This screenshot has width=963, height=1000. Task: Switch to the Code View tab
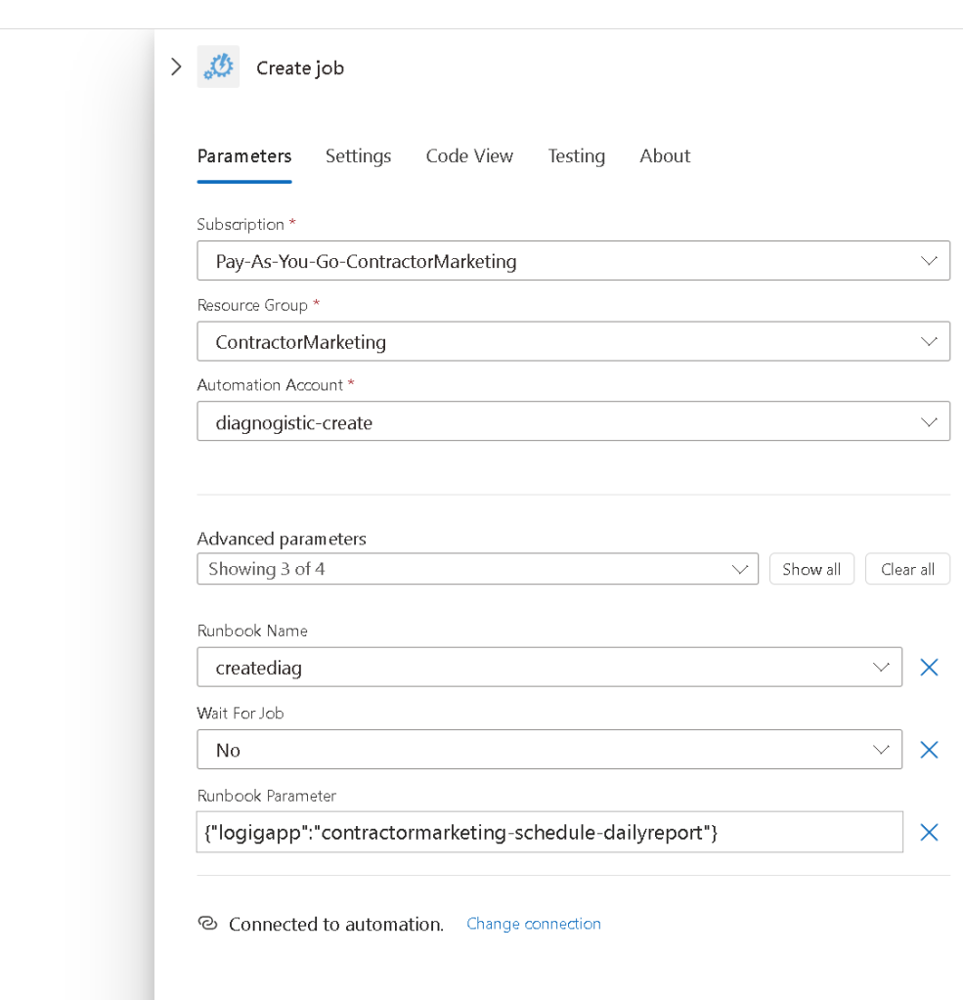pyautogui.click(x=469, y=156)
